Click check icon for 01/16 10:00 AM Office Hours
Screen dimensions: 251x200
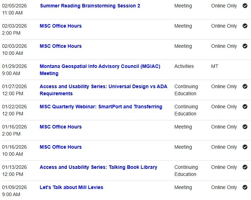tap(245, 147)
